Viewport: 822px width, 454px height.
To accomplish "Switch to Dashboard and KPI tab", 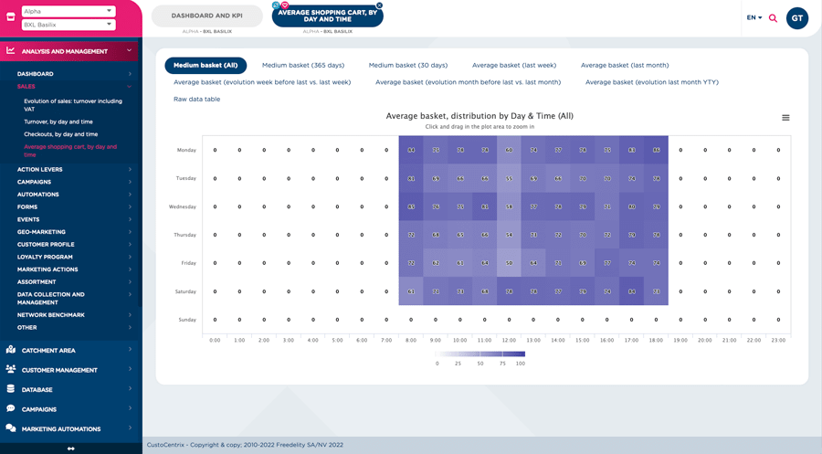I will (206, 16).
